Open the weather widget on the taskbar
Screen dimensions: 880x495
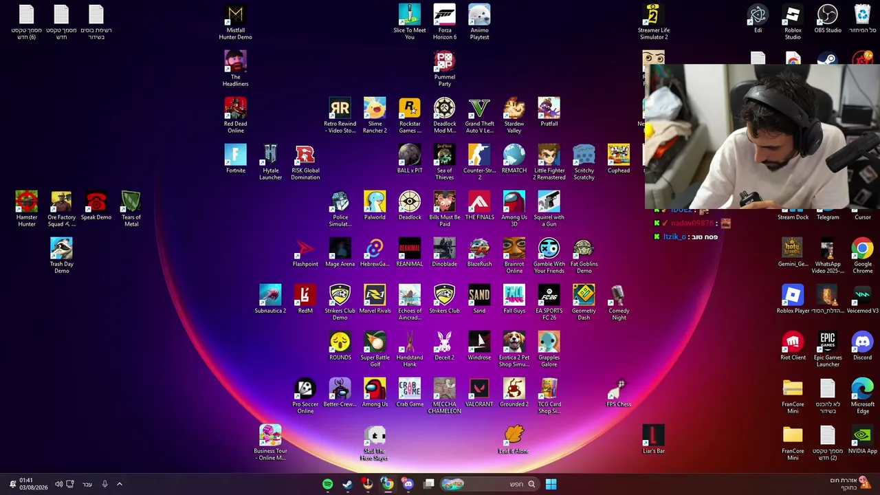coord(851,484)
